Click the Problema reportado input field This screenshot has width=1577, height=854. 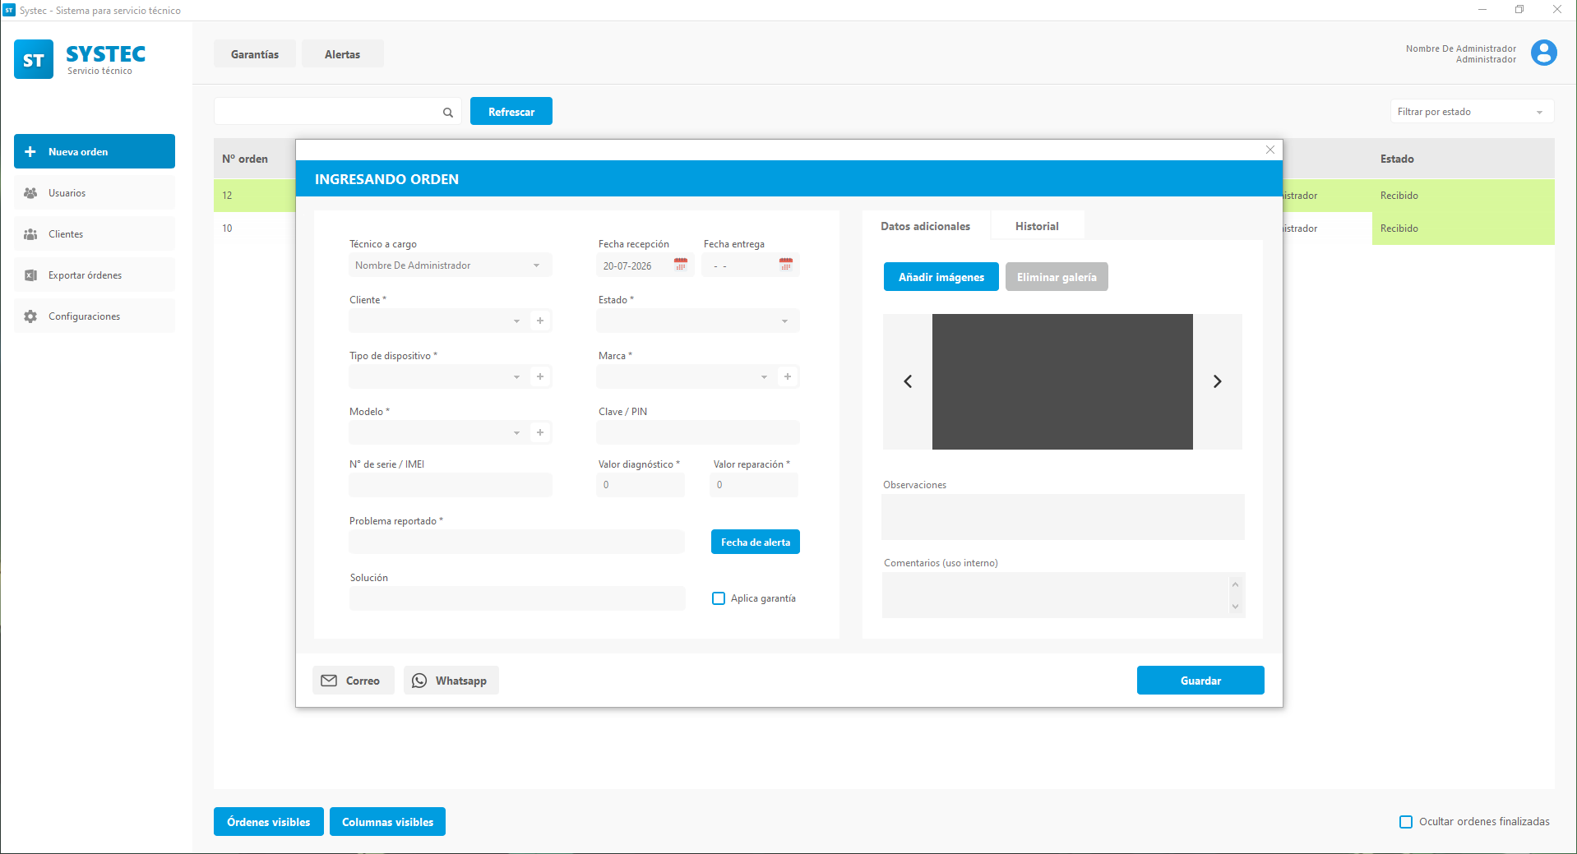(517, 542)
